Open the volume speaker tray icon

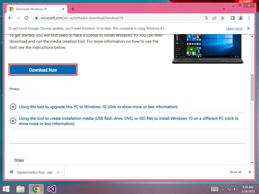(235, 189)
